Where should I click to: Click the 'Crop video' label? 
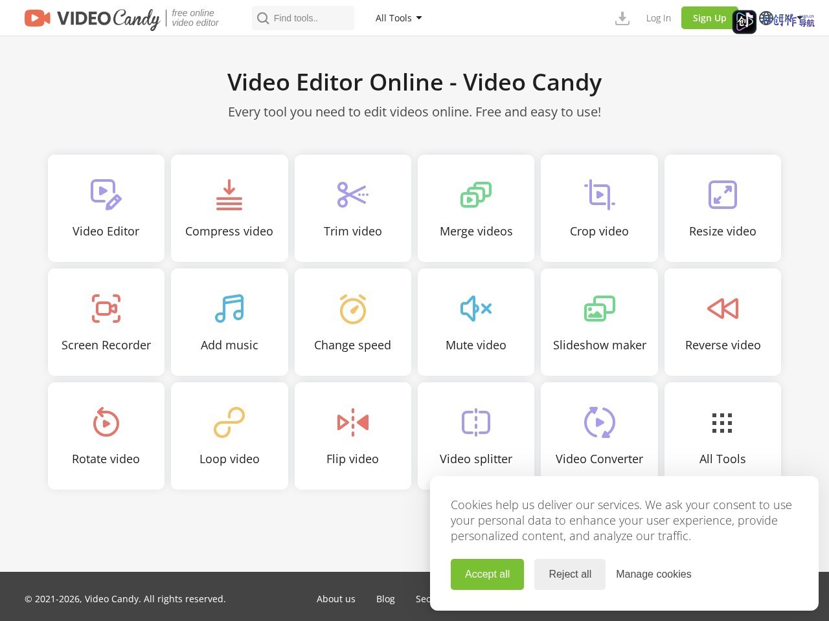point(600,232)
